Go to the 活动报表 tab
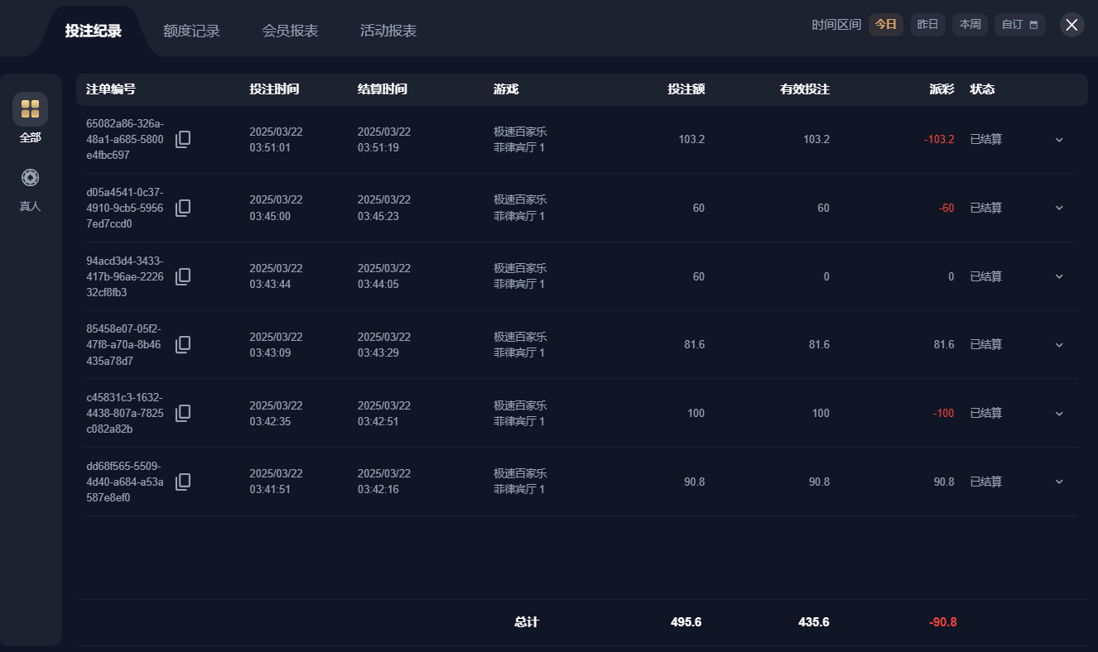Screen dimensions: 1098x652 [388, 31]
